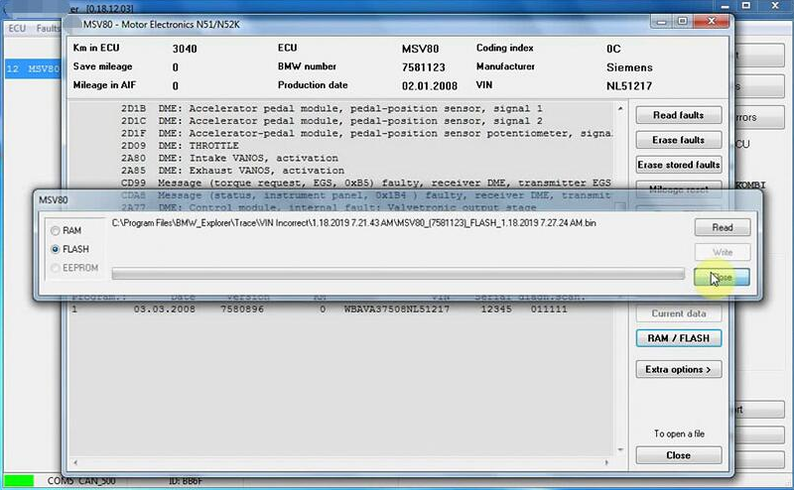Click the Read faults button
Viewport: 794px width, 490px height.
coord(679,115)
